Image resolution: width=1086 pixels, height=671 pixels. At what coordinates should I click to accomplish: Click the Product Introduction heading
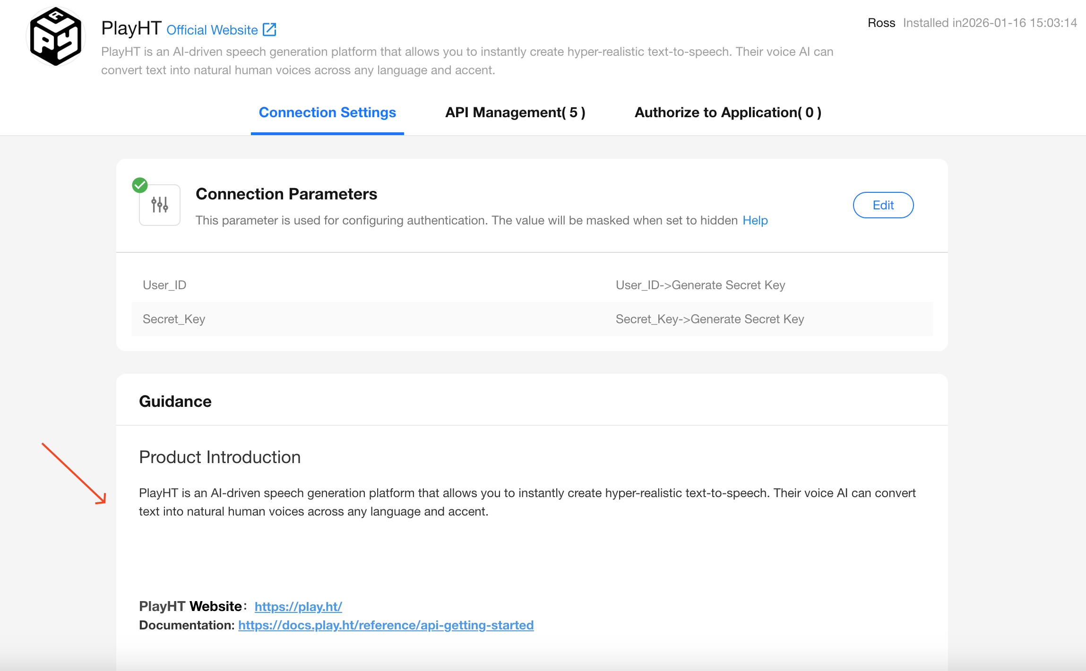coord(220,457)
